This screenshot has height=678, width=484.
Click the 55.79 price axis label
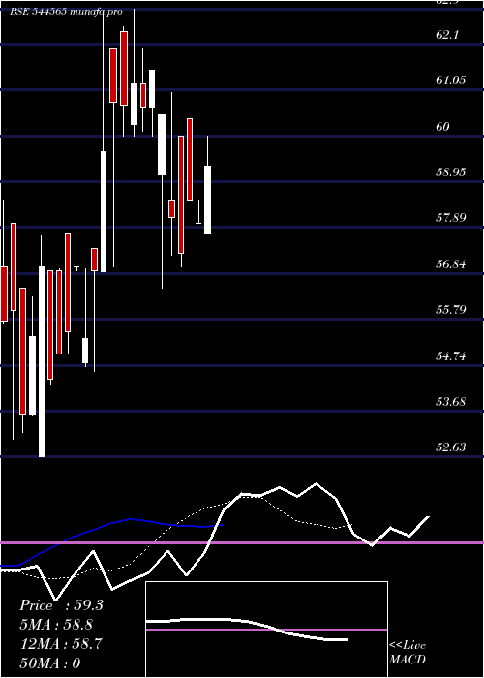tap(451, 310)
